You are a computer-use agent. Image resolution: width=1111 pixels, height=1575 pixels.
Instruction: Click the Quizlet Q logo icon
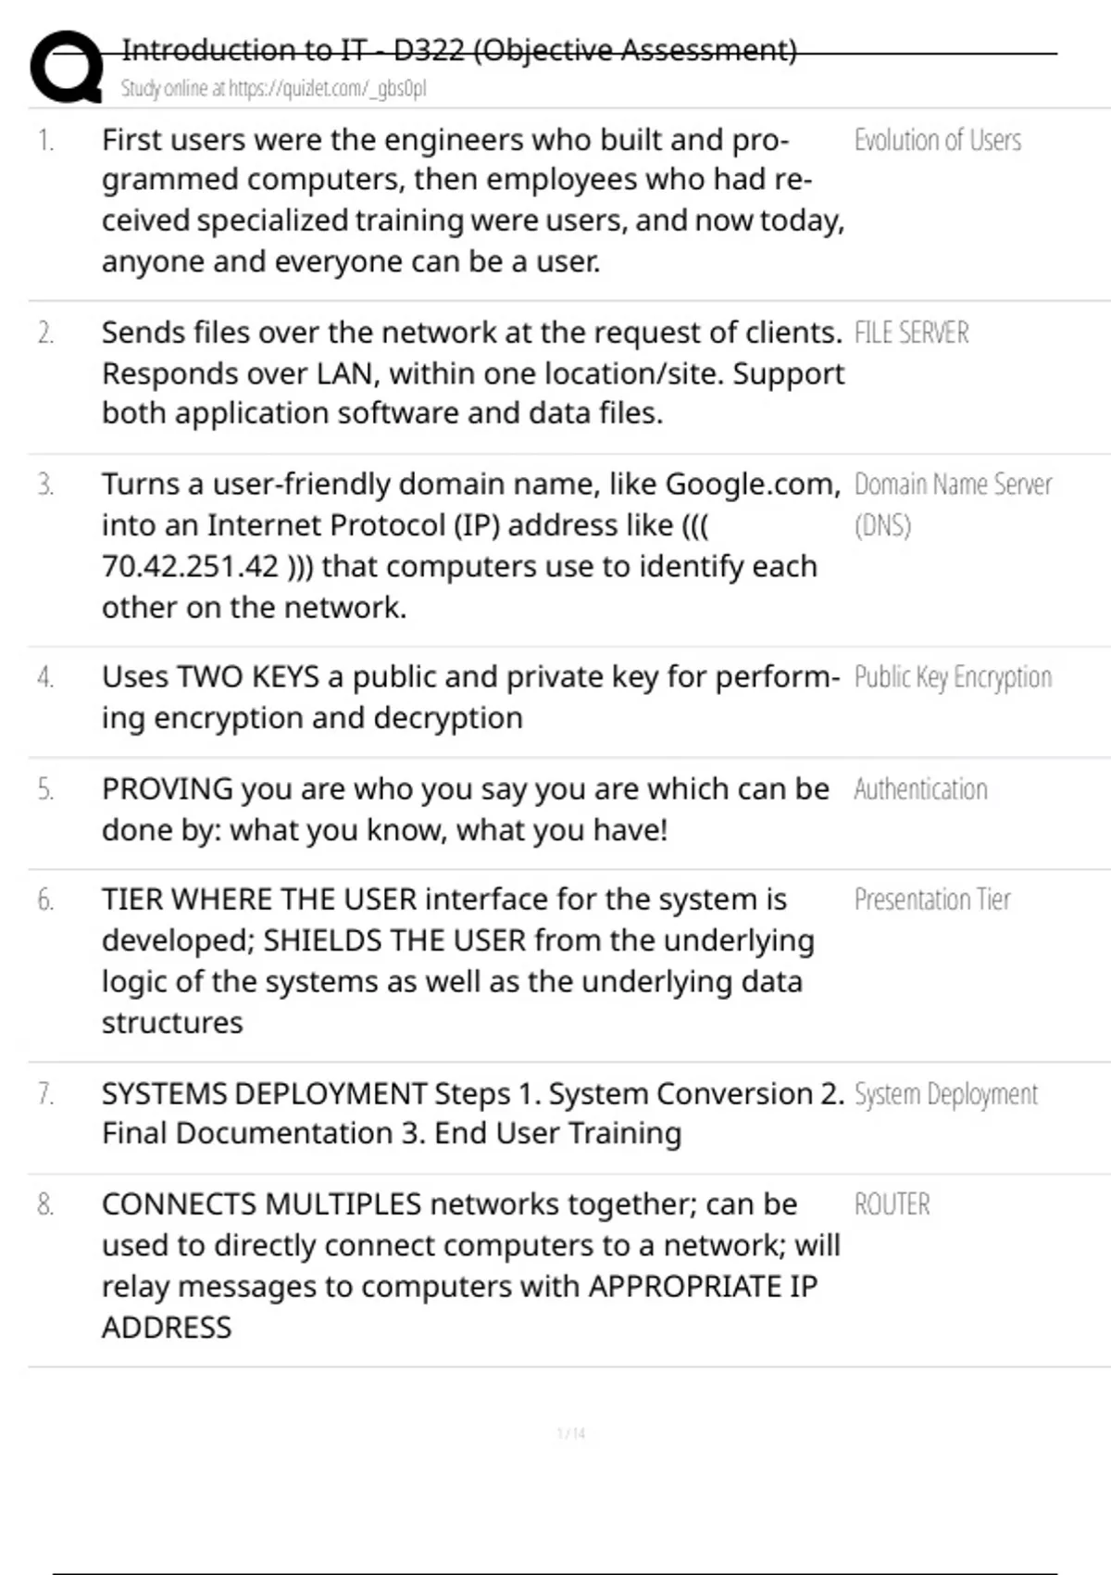click(66, 67)
